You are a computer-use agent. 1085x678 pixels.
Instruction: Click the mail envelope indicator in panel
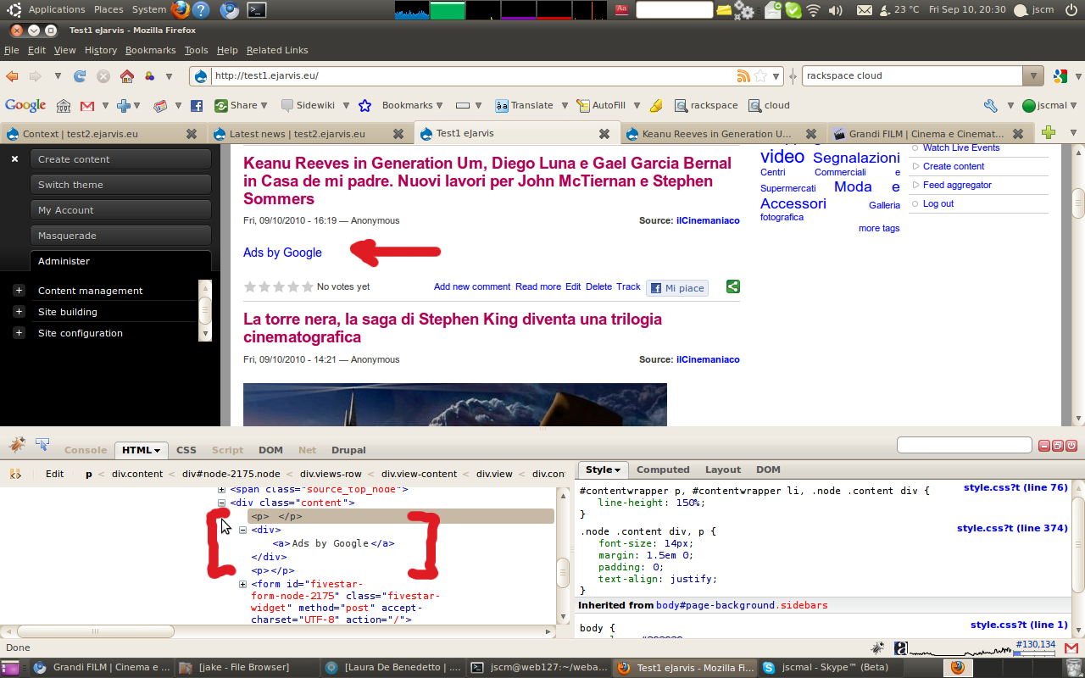(x=864, y=10)
